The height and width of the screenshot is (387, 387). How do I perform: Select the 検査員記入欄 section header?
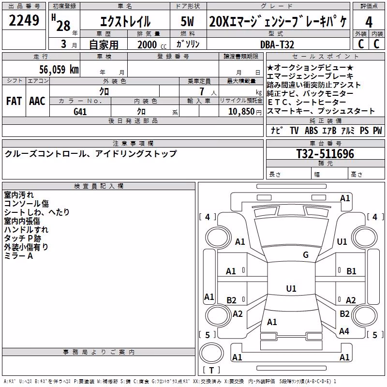click(x=99, y=186)
